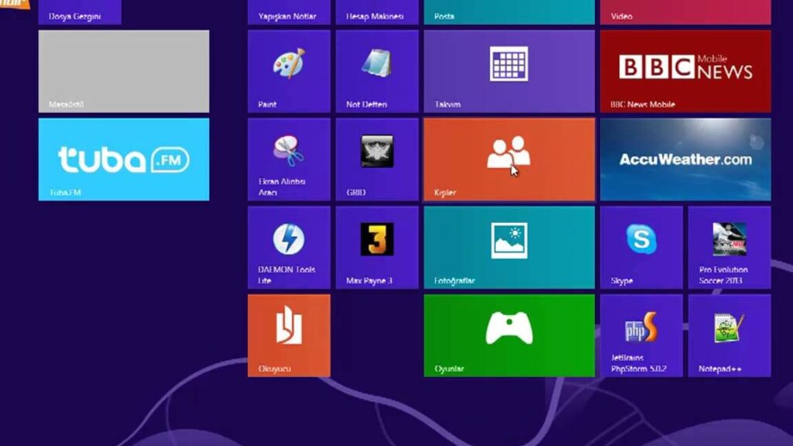793x446 pixels.
Task: Open Notepad++
Action: point(729,334)
